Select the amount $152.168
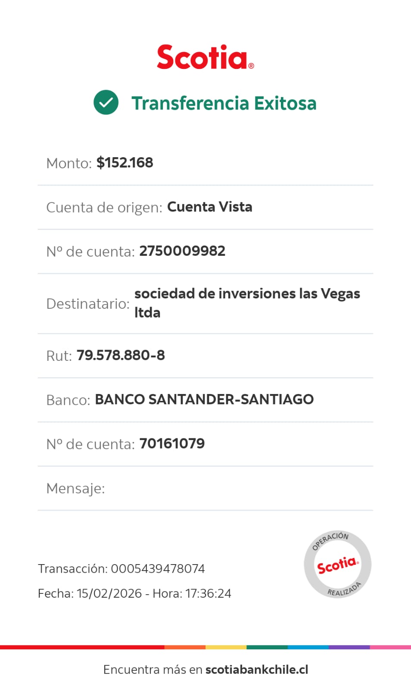This screenshot has height=689, width=411. coord(125,163)
